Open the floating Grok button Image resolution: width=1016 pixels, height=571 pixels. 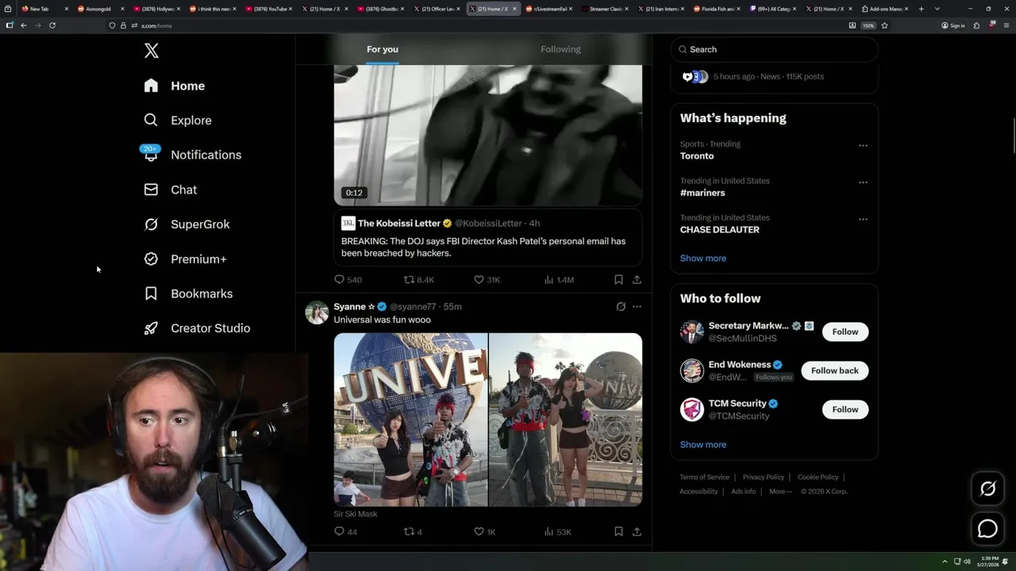point(987,489)
